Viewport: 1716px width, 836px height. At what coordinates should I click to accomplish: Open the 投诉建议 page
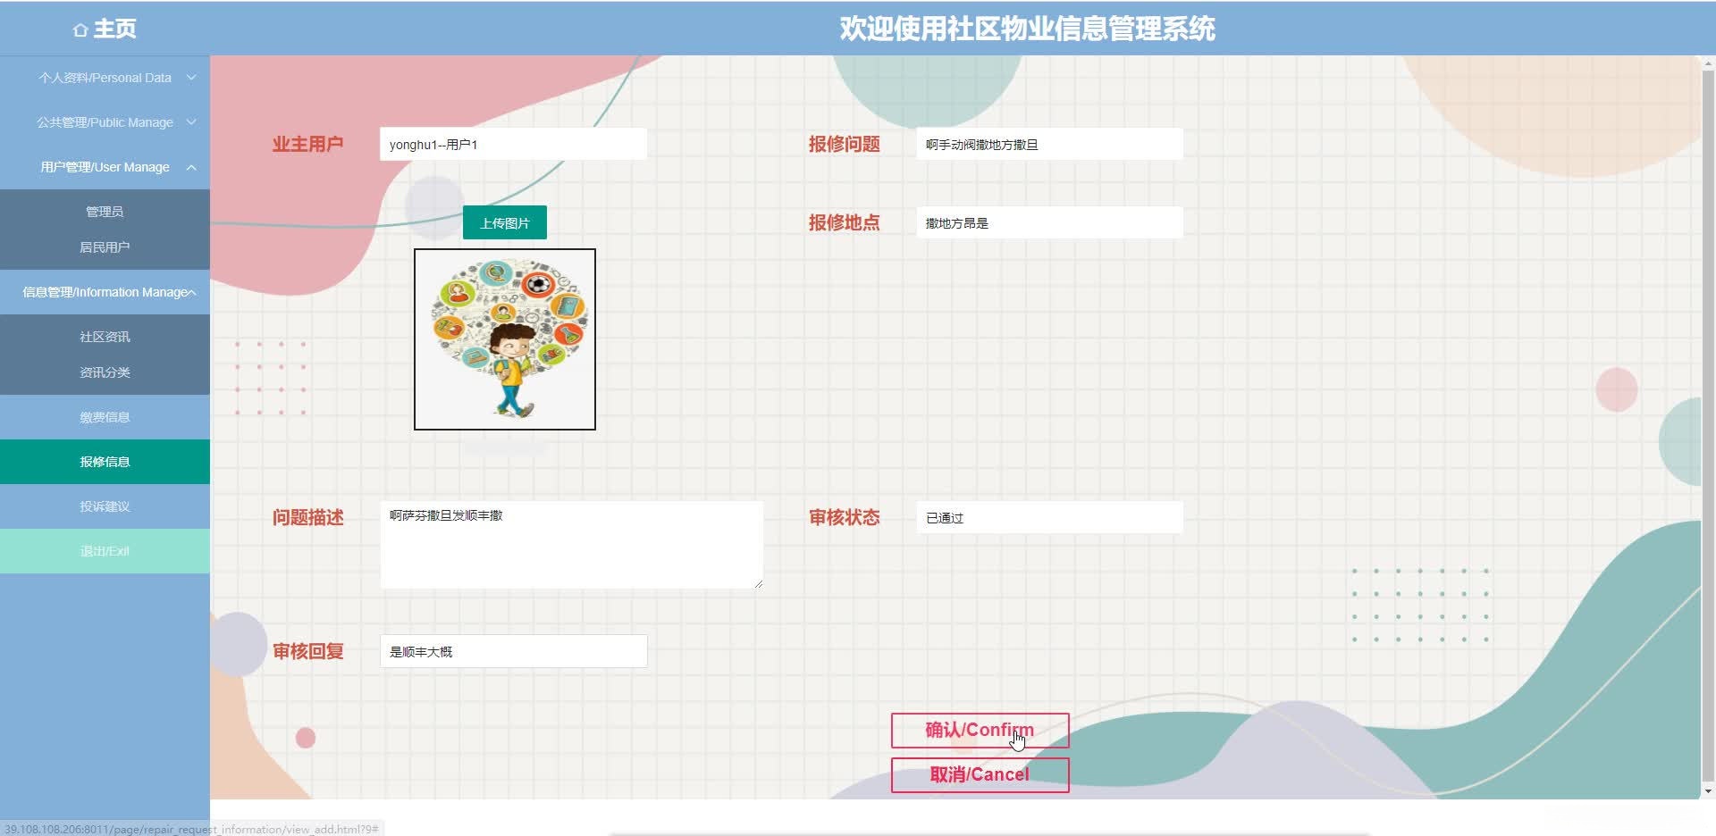click(105, 506)
